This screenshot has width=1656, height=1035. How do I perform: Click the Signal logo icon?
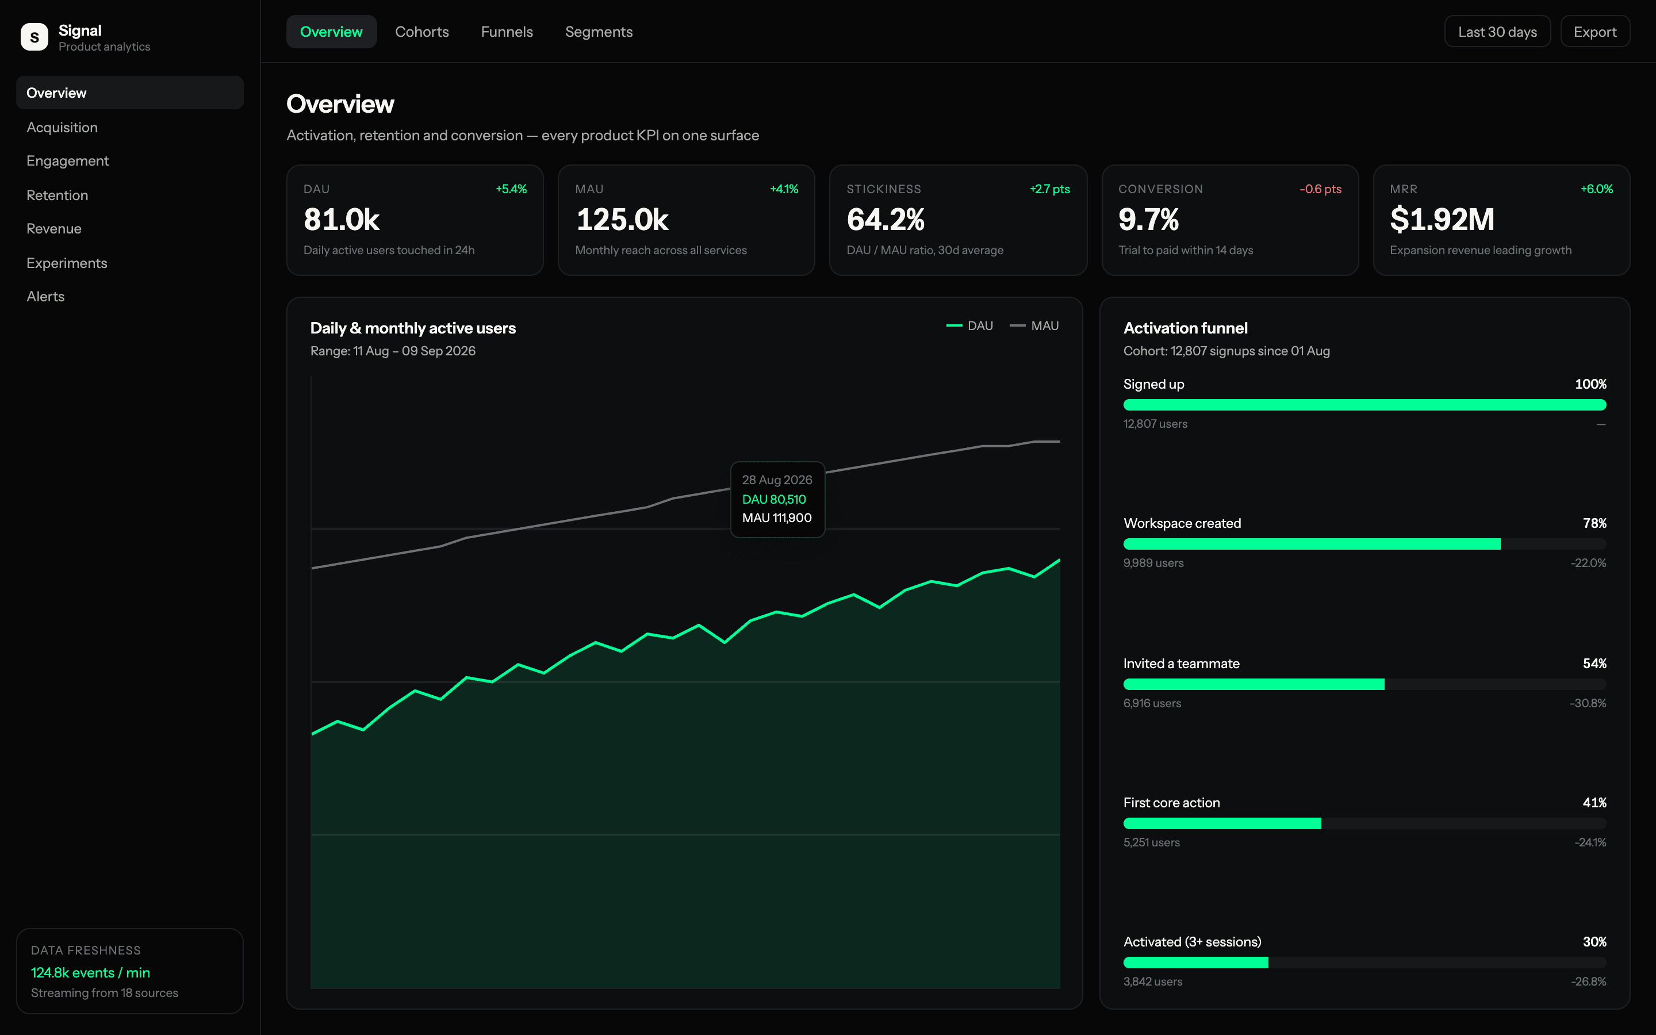point(34,37)
